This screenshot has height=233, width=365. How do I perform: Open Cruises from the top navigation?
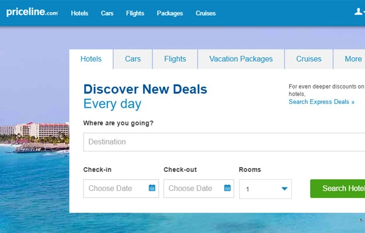pyautogui.click(x=206, y=13)
